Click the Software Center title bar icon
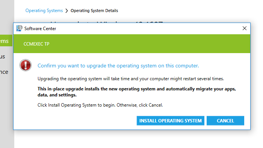 [19, 28]
